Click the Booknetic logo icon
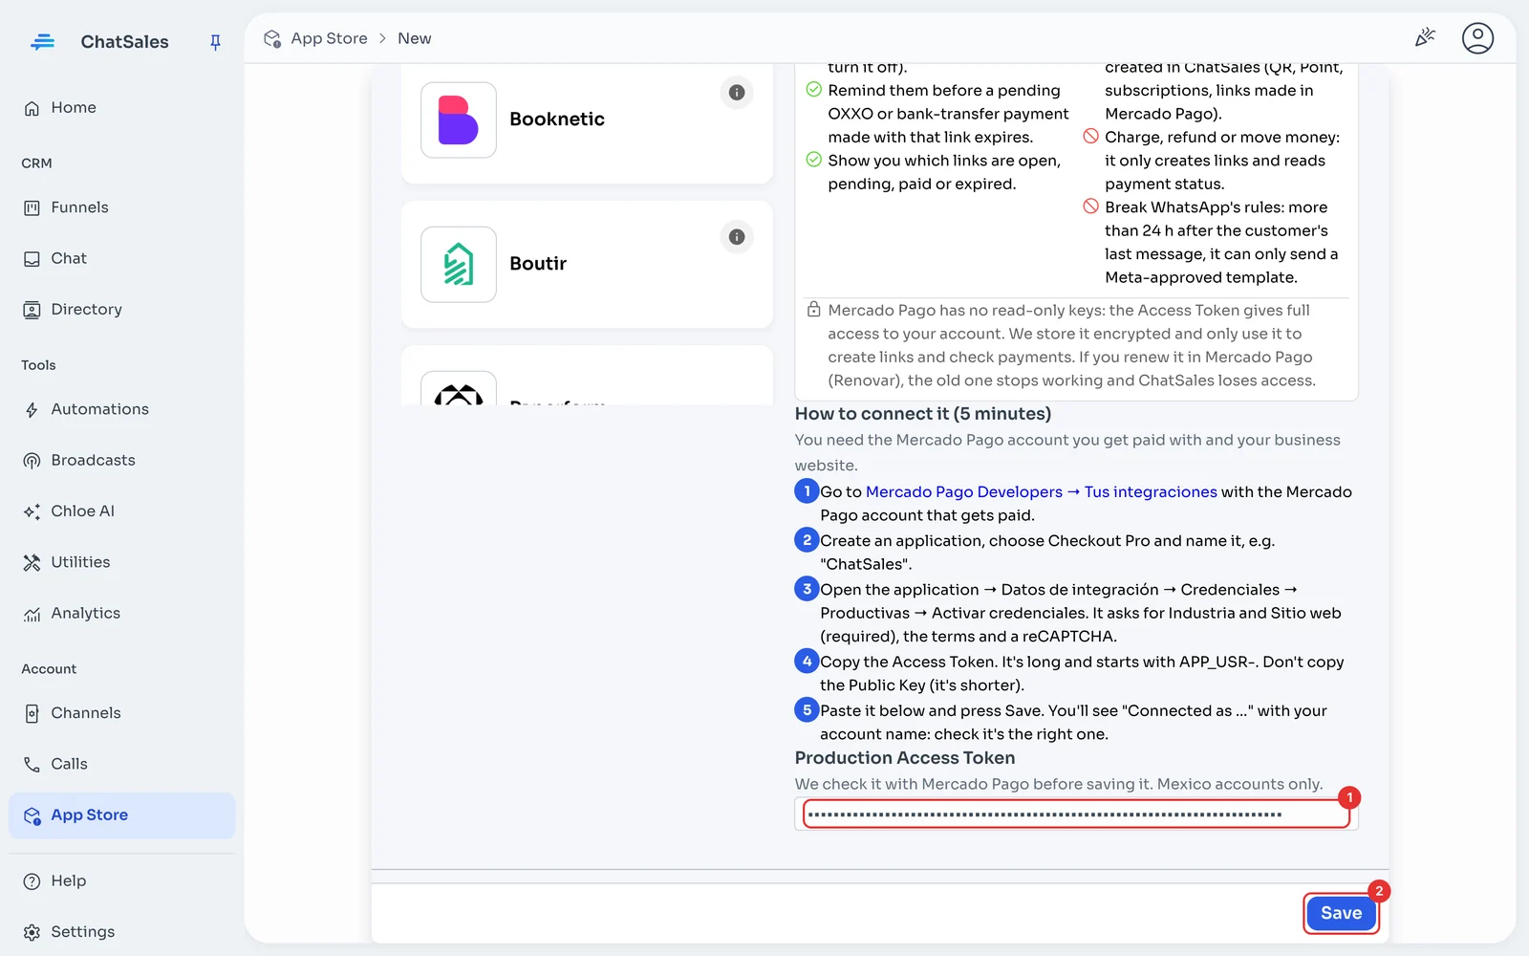The width and height of the screenshot is (1529, 956). [x=459, y=119]
